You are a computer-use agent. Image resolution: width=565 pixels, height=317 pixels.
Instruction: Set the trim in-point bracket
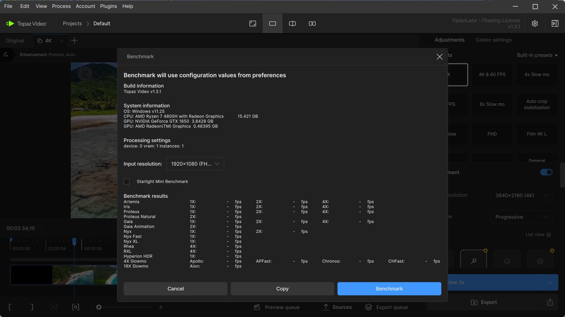click(10, 307)
